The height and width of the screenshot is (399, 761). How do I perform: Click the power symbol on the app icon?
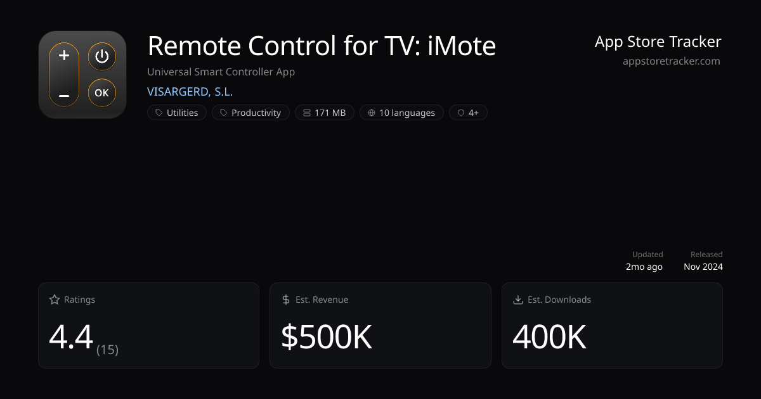click(x=102, y=57)
